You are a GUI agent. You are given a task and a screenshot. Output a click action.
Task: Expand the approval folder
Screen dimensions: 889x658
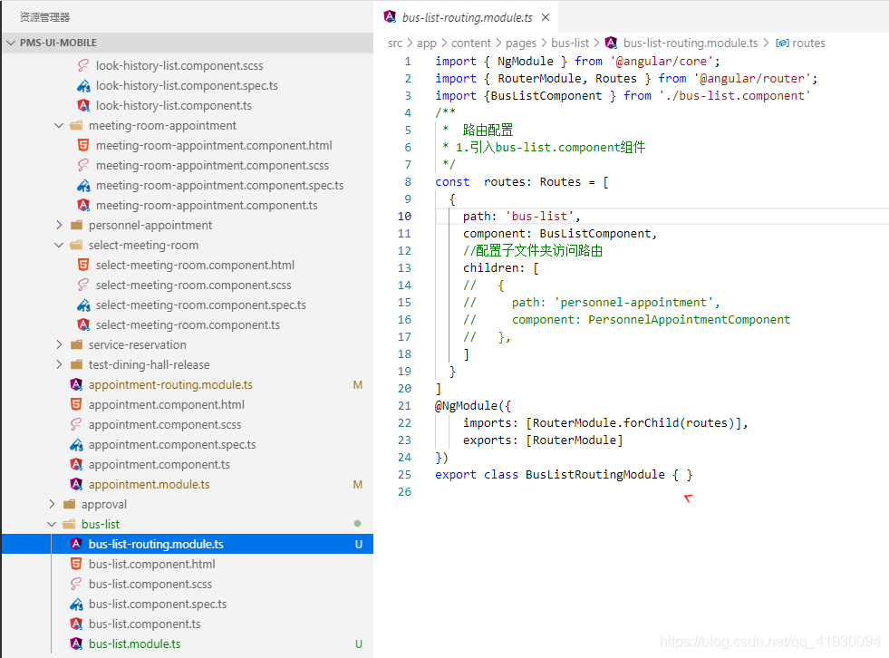[x=52, y=504]
